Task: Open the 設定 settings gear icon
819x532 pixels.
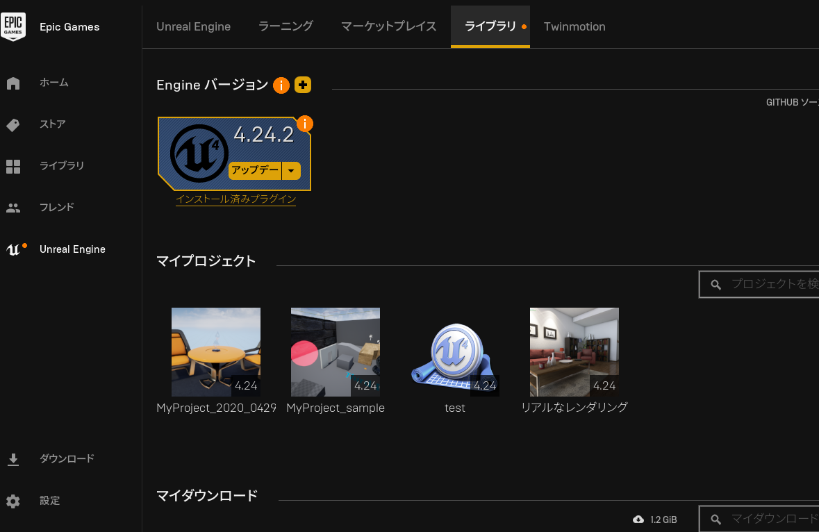Action: [13, 501]
